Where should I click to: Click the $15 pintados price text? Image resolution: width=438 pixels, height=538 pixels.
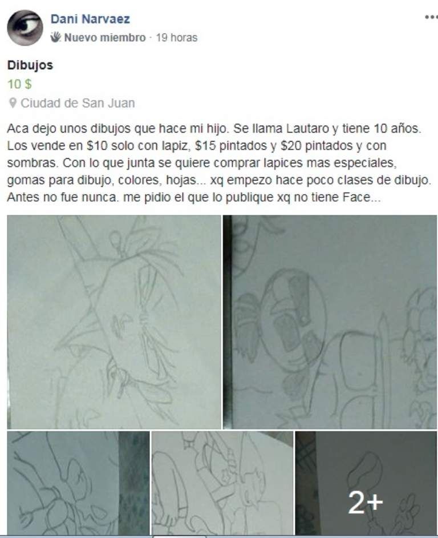(x=231, y=146)
